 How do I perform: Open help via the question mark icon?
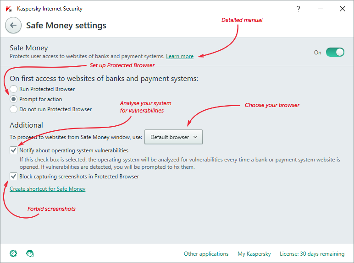pyautogui.click(x=298, y=9)
